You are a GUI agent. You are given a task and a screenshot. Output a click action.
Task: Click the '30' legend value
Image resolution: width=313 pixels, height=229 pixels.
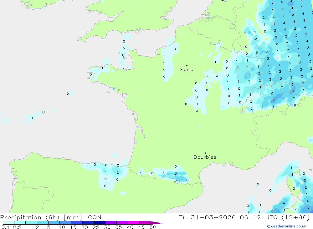click(x=107, y=227)
